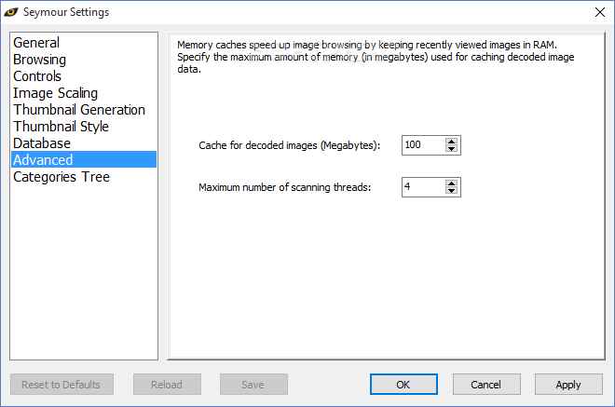Click the Save button
This screenshot has height=407, width=615.
253,385
